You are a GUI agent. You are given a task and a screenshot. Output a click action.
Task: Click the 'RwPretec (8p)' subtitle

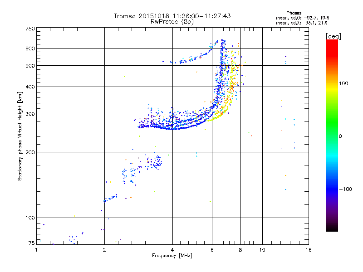[x=172, y=22]
